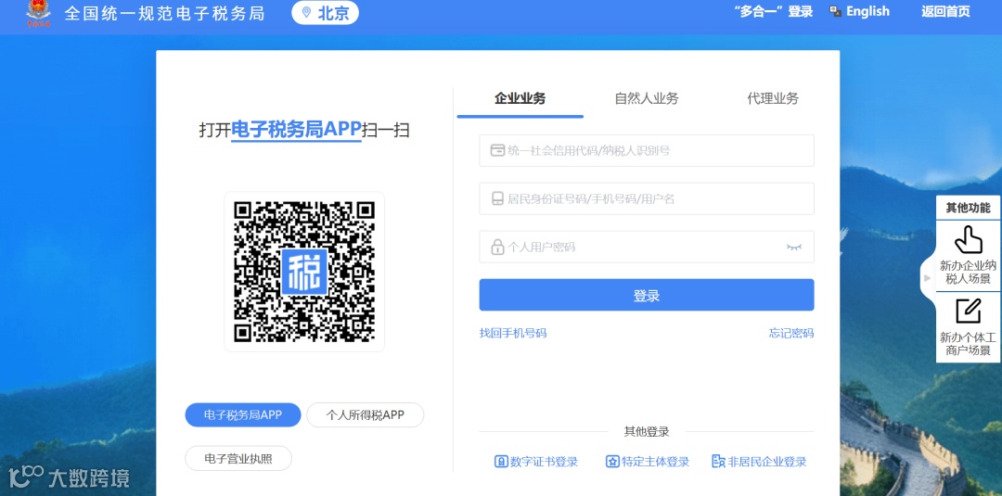Click the 其他功能 panel header
1002x496 pixels.
[968, 208]
